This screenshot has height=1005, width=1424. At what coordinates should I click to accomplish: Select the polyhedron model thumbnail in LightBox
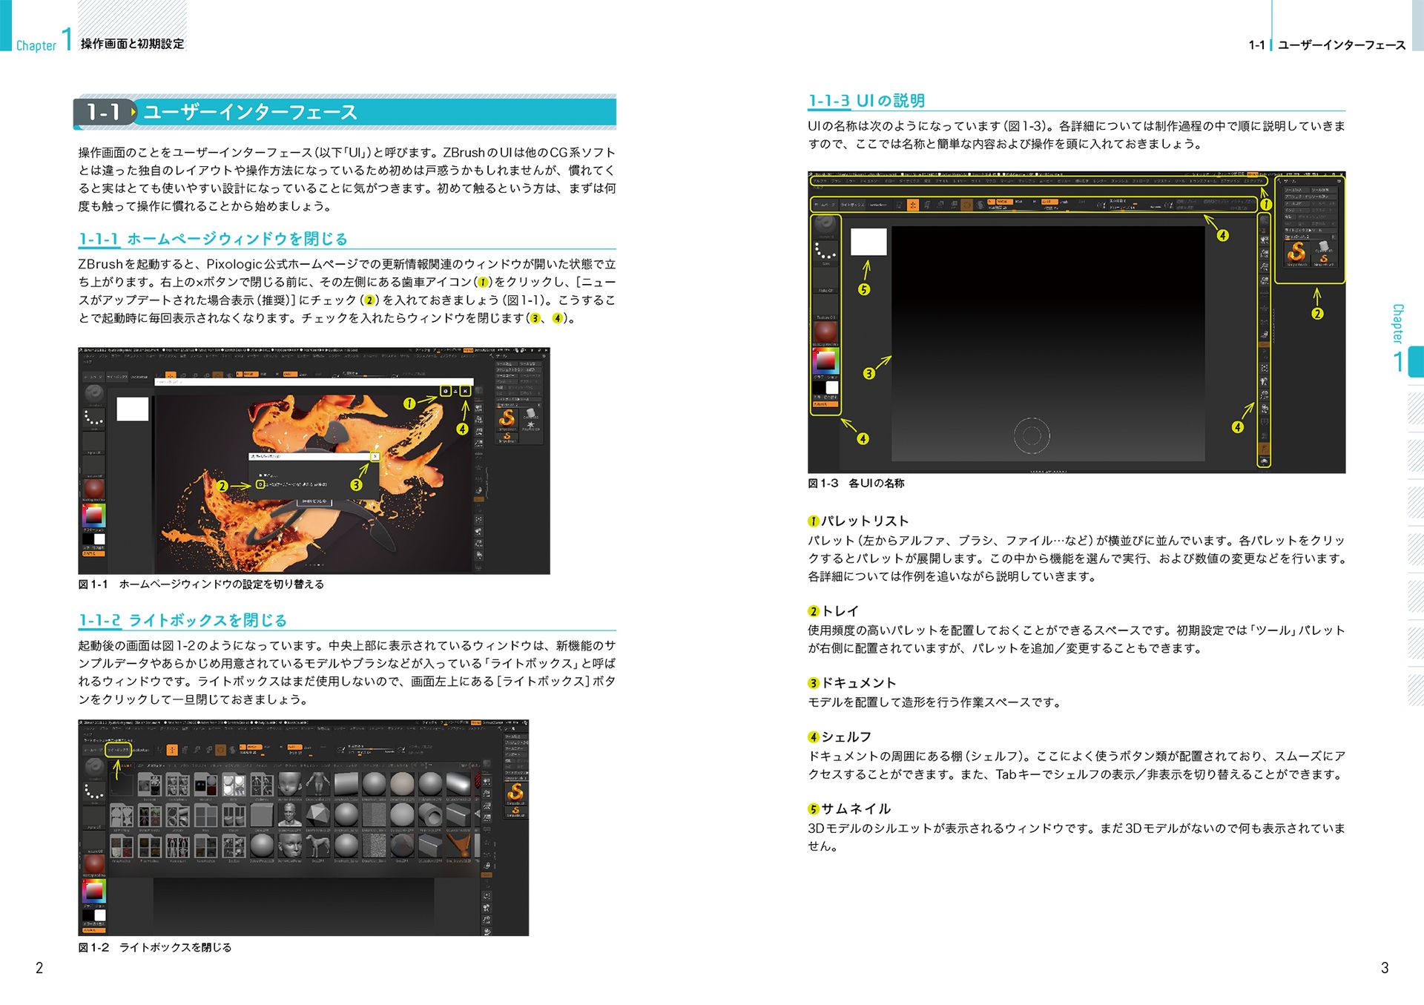[318, 815]
